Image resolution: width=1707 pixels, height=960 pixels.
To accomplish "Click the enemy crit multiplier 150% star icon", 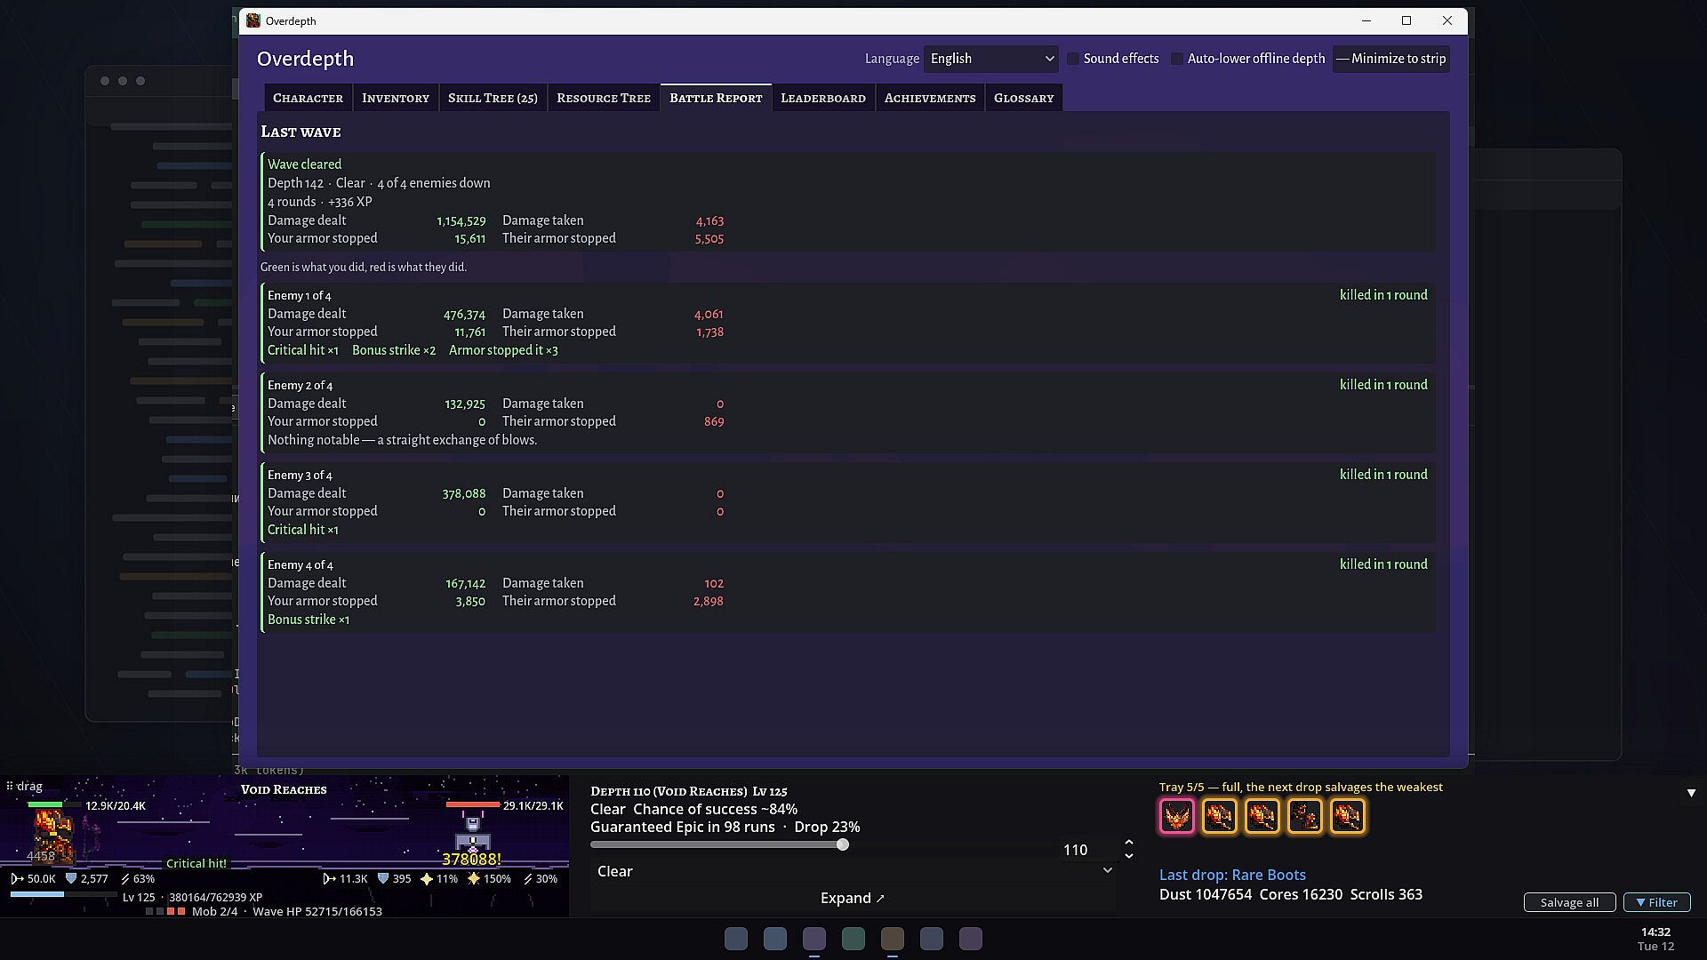I will click(473, 878).
